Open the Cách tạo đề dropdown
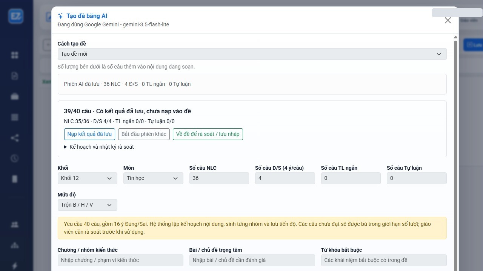 pyautogui.click(x=252, y=54)
